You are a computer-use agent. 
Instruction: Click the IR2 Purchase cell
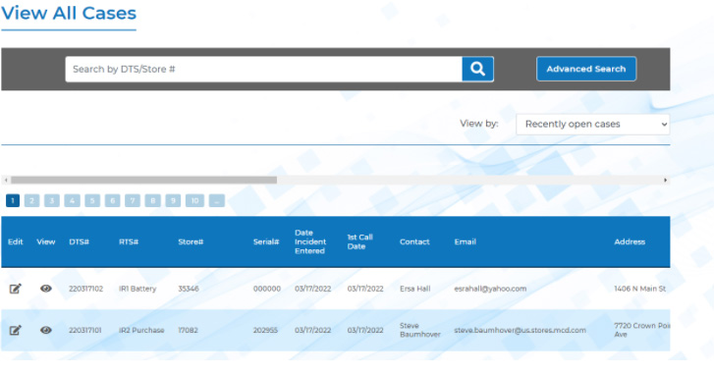click(141, 330)
